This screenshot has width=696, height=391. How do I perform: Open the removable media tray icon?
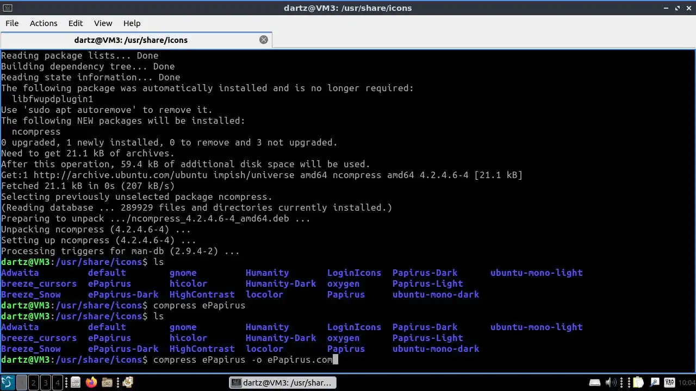(x=595, y=383)
